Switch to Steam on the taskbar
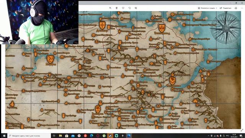Image resolution: width=245 pixels, height=138 pixels. tap(110, 136)
